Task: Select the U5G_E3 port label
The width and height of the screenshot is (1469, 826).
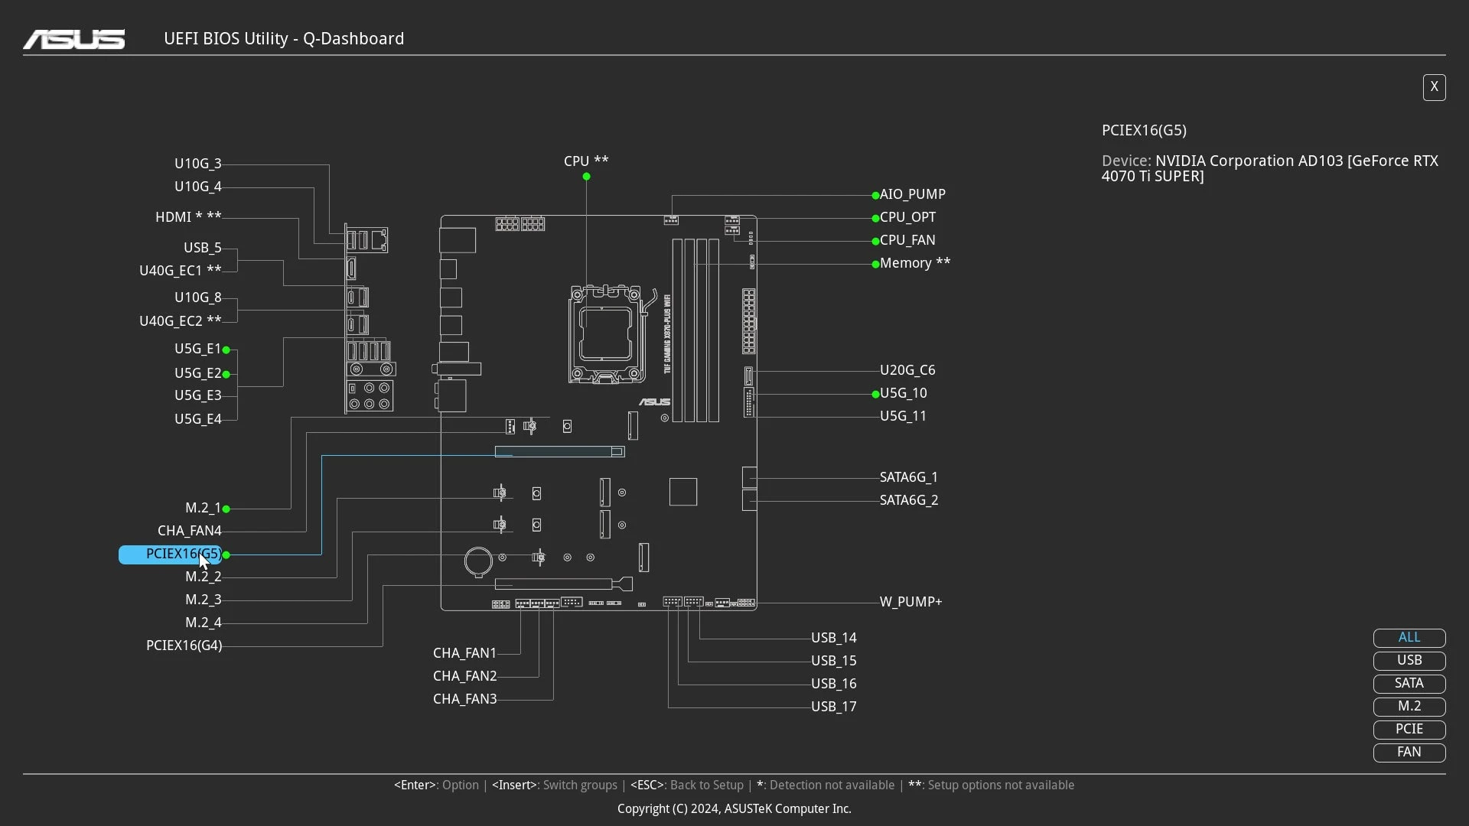Action: click(197, 395)
